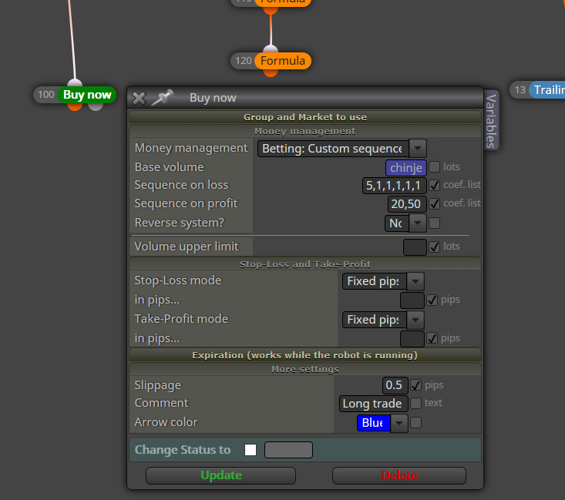Collapse the Money management section header
This screenshot has width=565, height=500.
(305, 131)
